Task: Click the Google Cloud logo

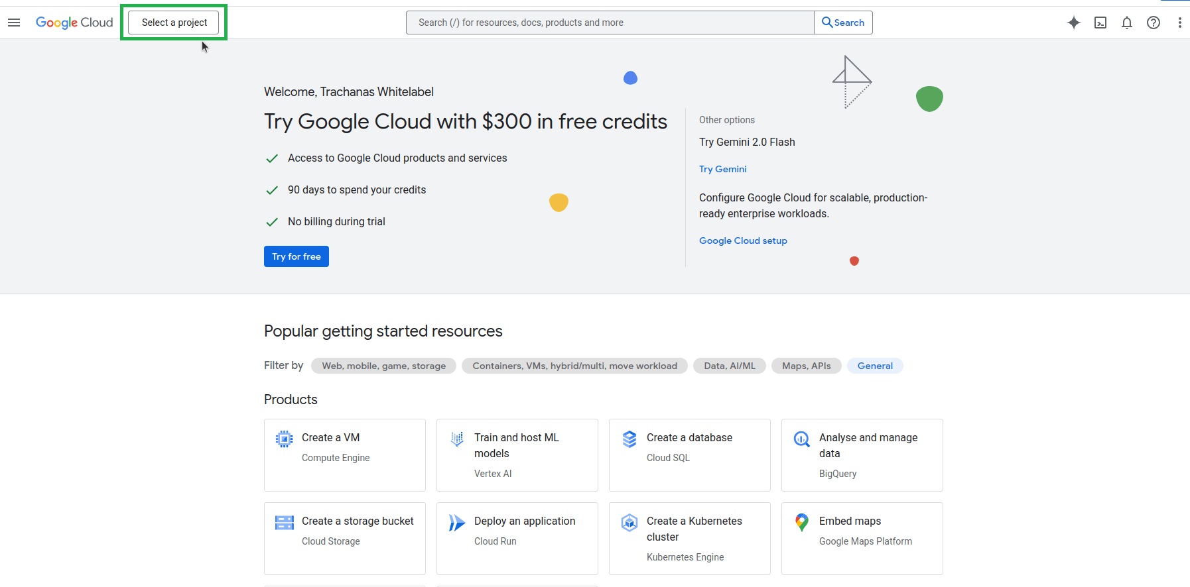Action: [x=74, y=23]
